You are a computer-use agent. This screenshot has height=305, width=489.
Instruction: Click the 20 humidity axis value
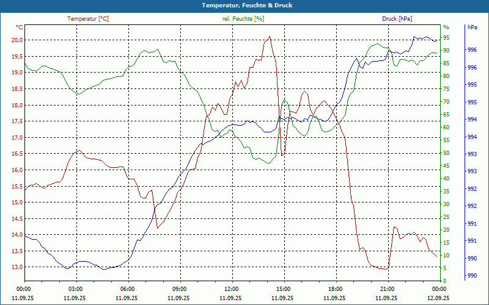pos(446,230)
